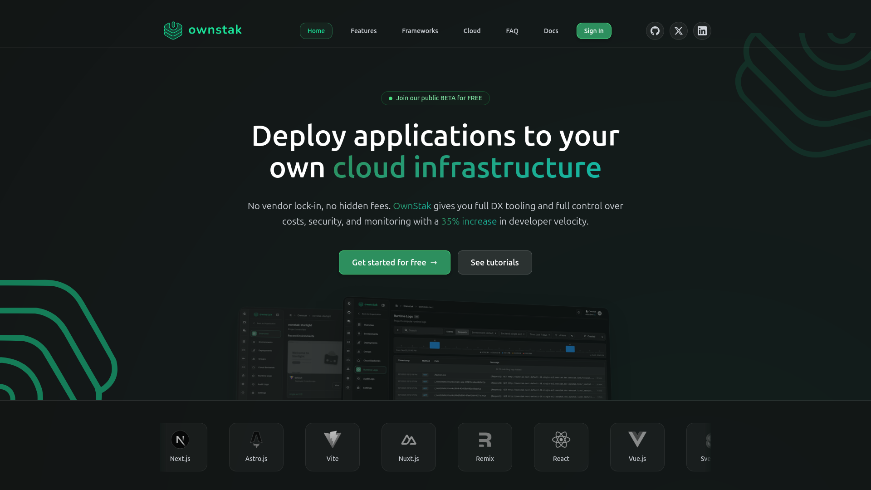Open the Frameworks nav item
Image resolution: width=871 pixels, height=490 pixels.
[x=420, y=31]
